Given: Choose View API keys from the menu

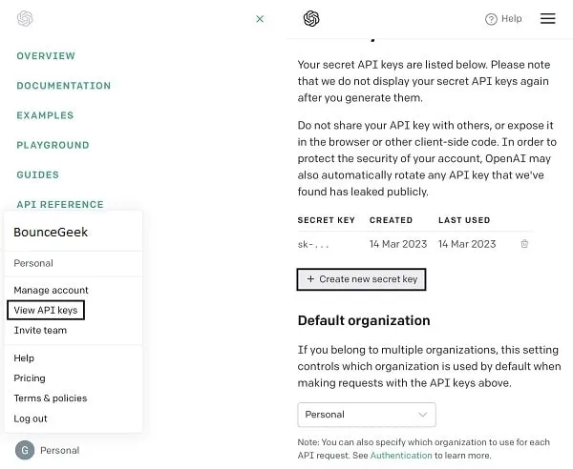Looking at the screenshot, I should tap(46, 310).
